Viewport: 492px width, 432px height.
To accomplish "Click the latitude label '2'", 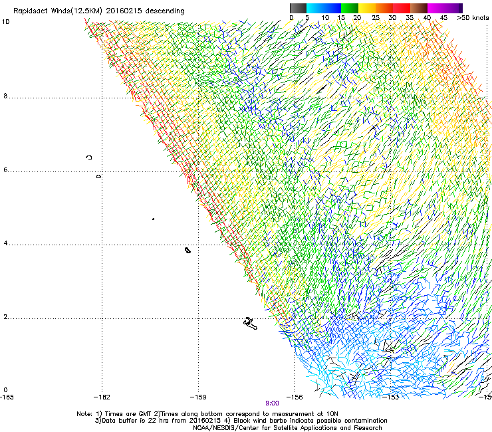I will [x=5, y=317].
